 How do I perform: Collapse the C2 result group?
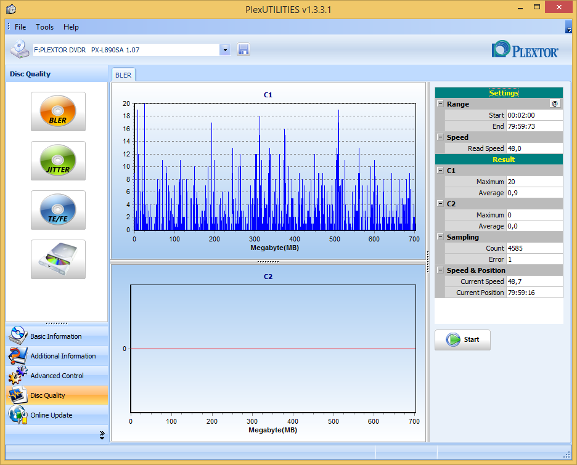pyautogui.click(x=440, y=203)
